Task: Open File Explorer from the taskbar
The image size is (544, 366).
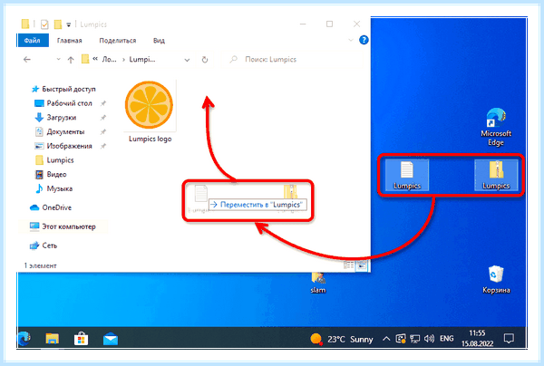Action: (53, 339)
